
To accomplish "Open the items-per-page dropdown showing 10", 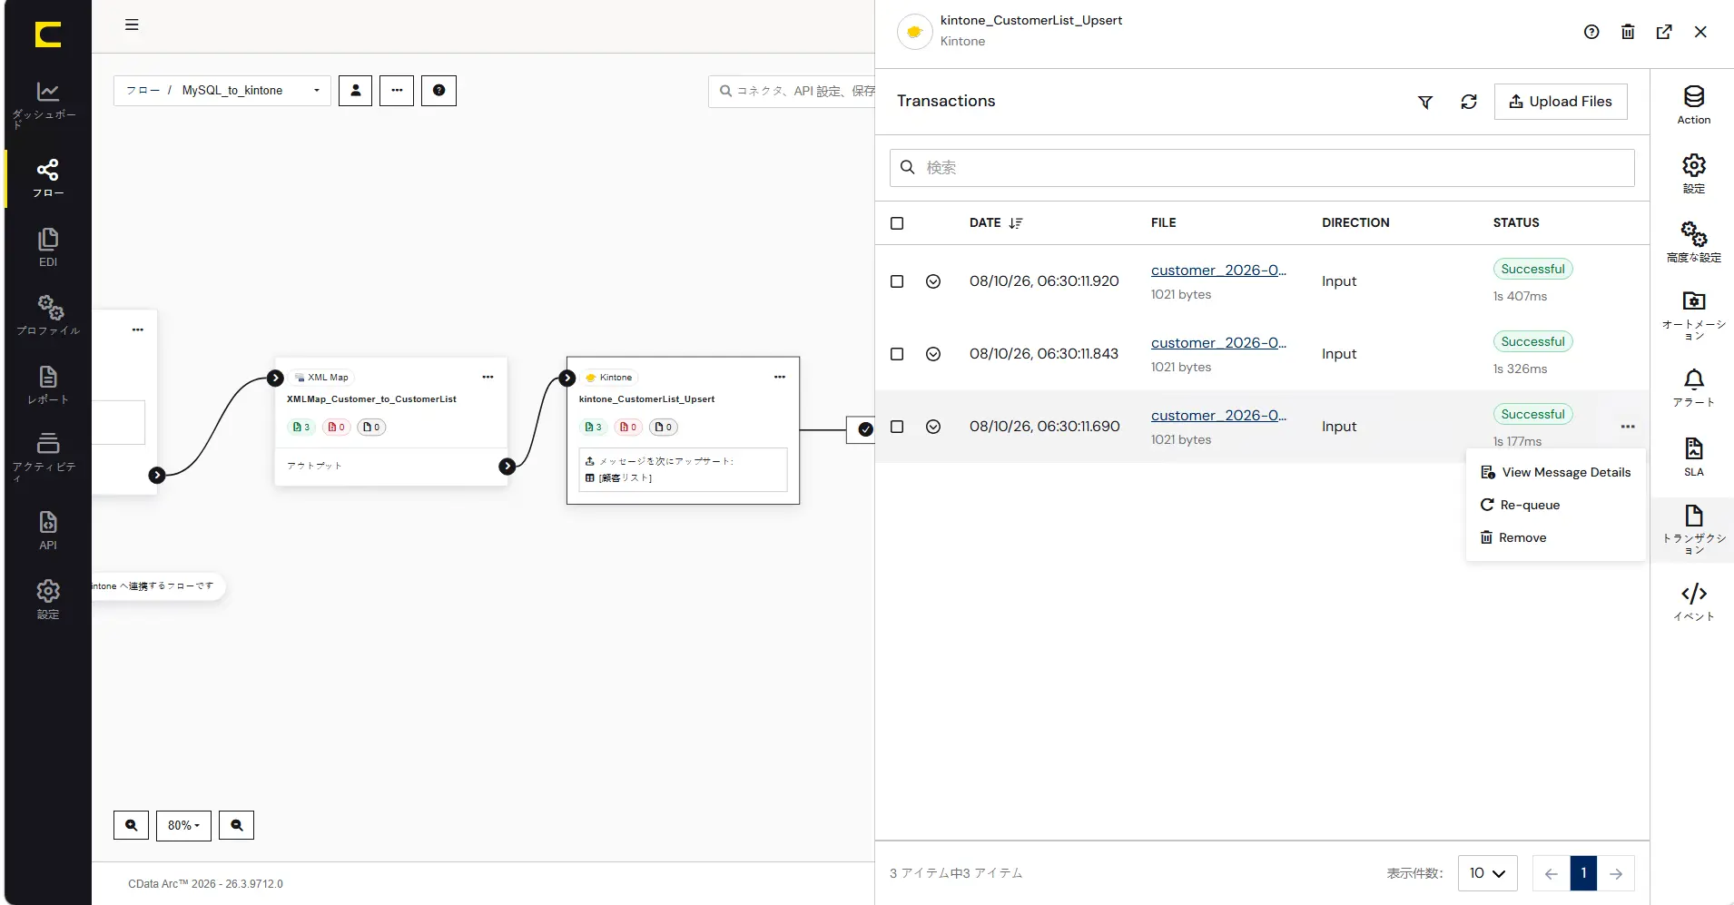I will [1487, 873].
